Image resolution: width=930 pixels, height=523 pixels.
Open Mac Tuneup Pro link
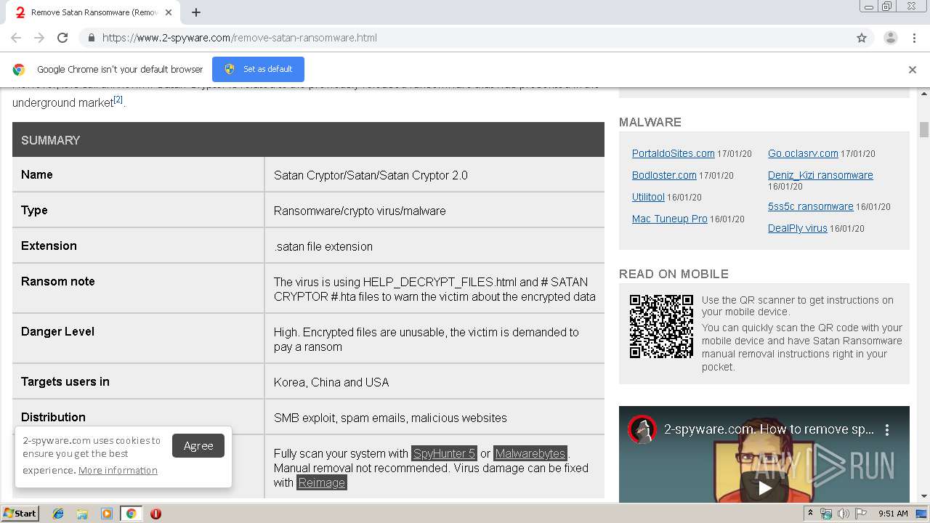(670, 219)
